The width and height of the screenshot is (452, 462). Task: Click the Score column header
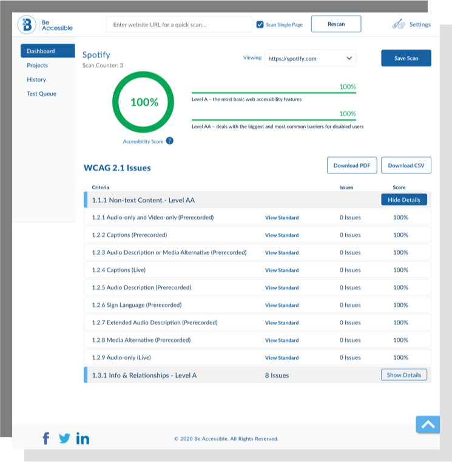(399, 187)
